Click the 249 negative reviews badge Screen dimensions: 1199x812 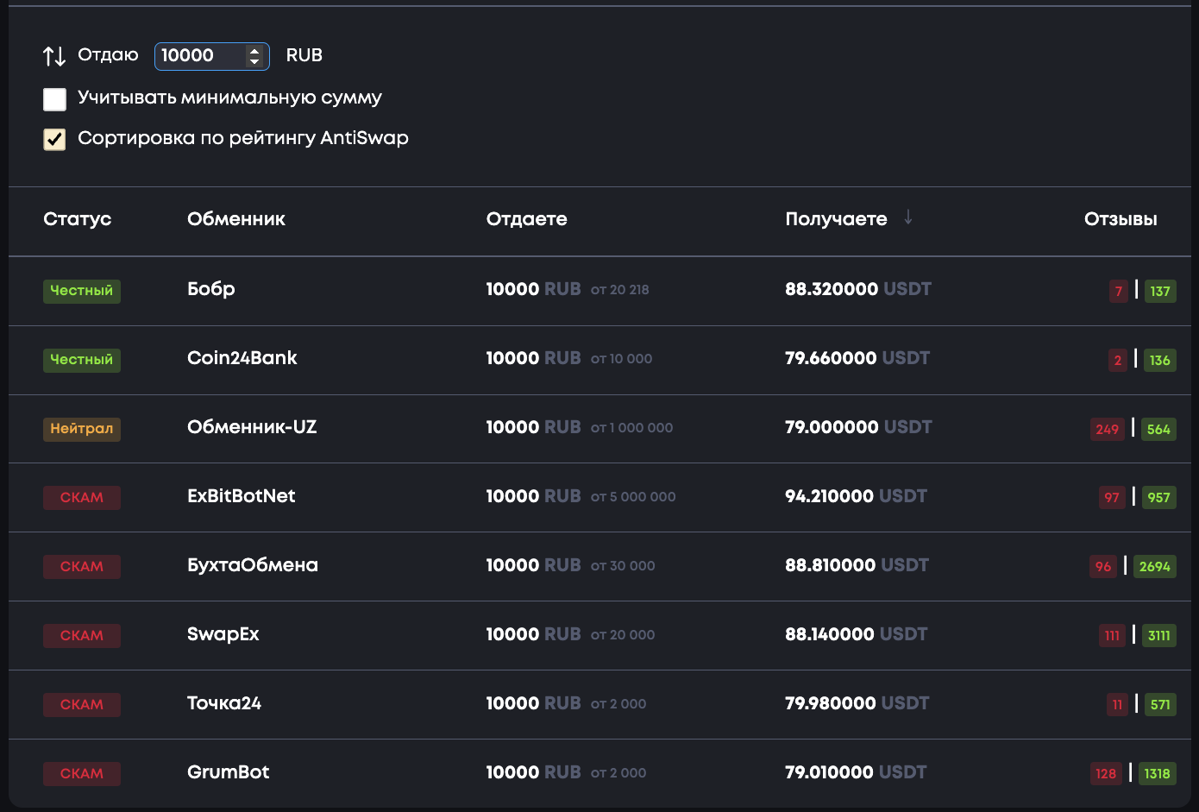click(x=1108, y=429)
